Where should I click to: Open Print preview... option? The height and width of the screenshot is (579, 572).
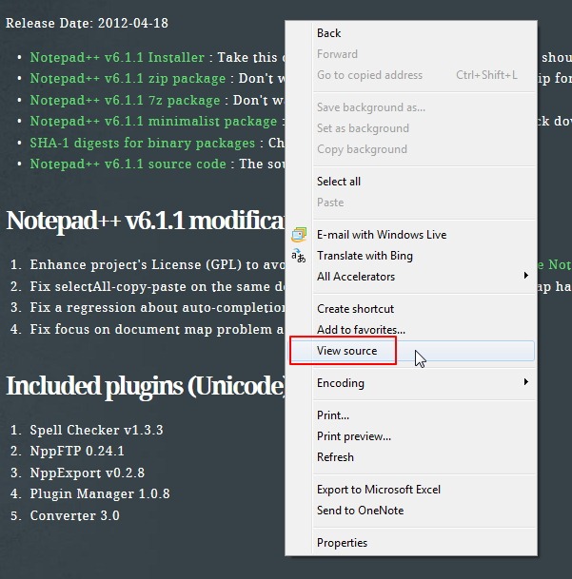(354, 436)
